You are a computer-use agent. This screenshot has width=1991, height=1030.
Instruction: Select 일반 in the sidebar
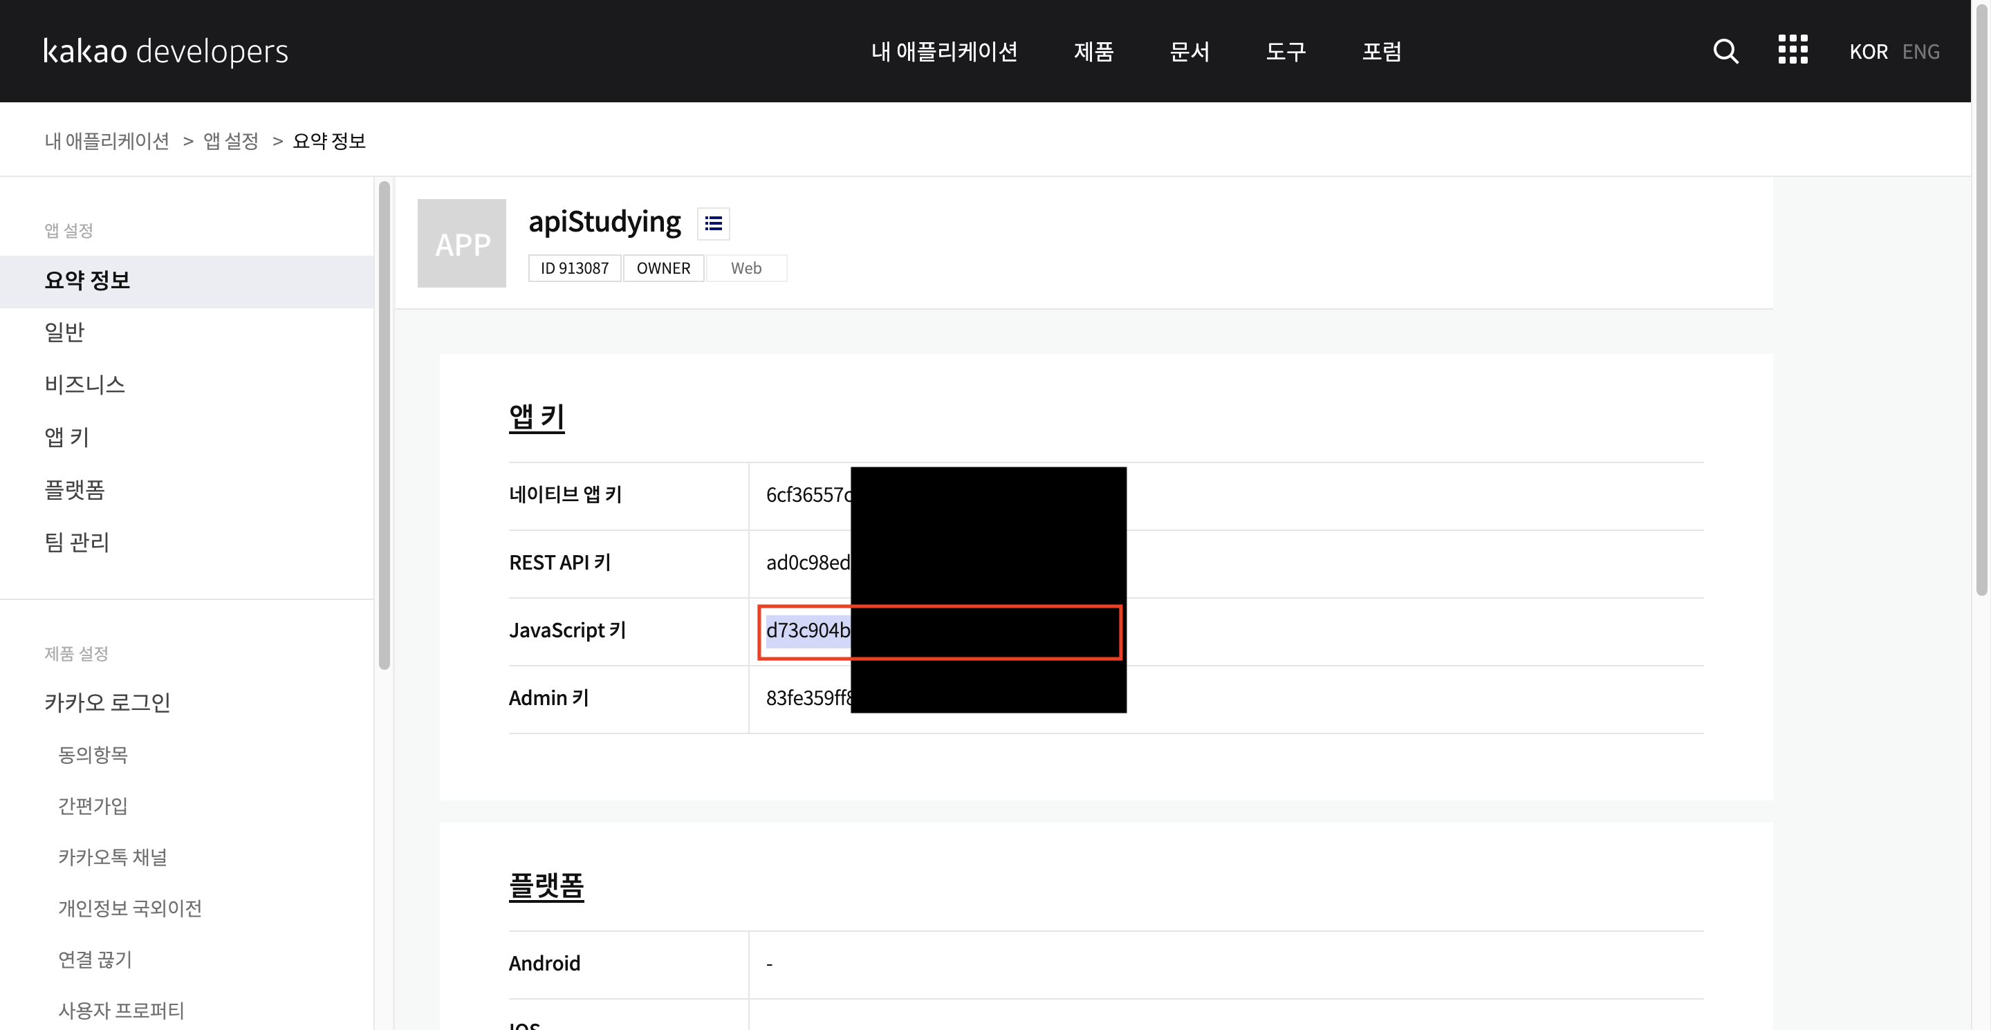65,333
